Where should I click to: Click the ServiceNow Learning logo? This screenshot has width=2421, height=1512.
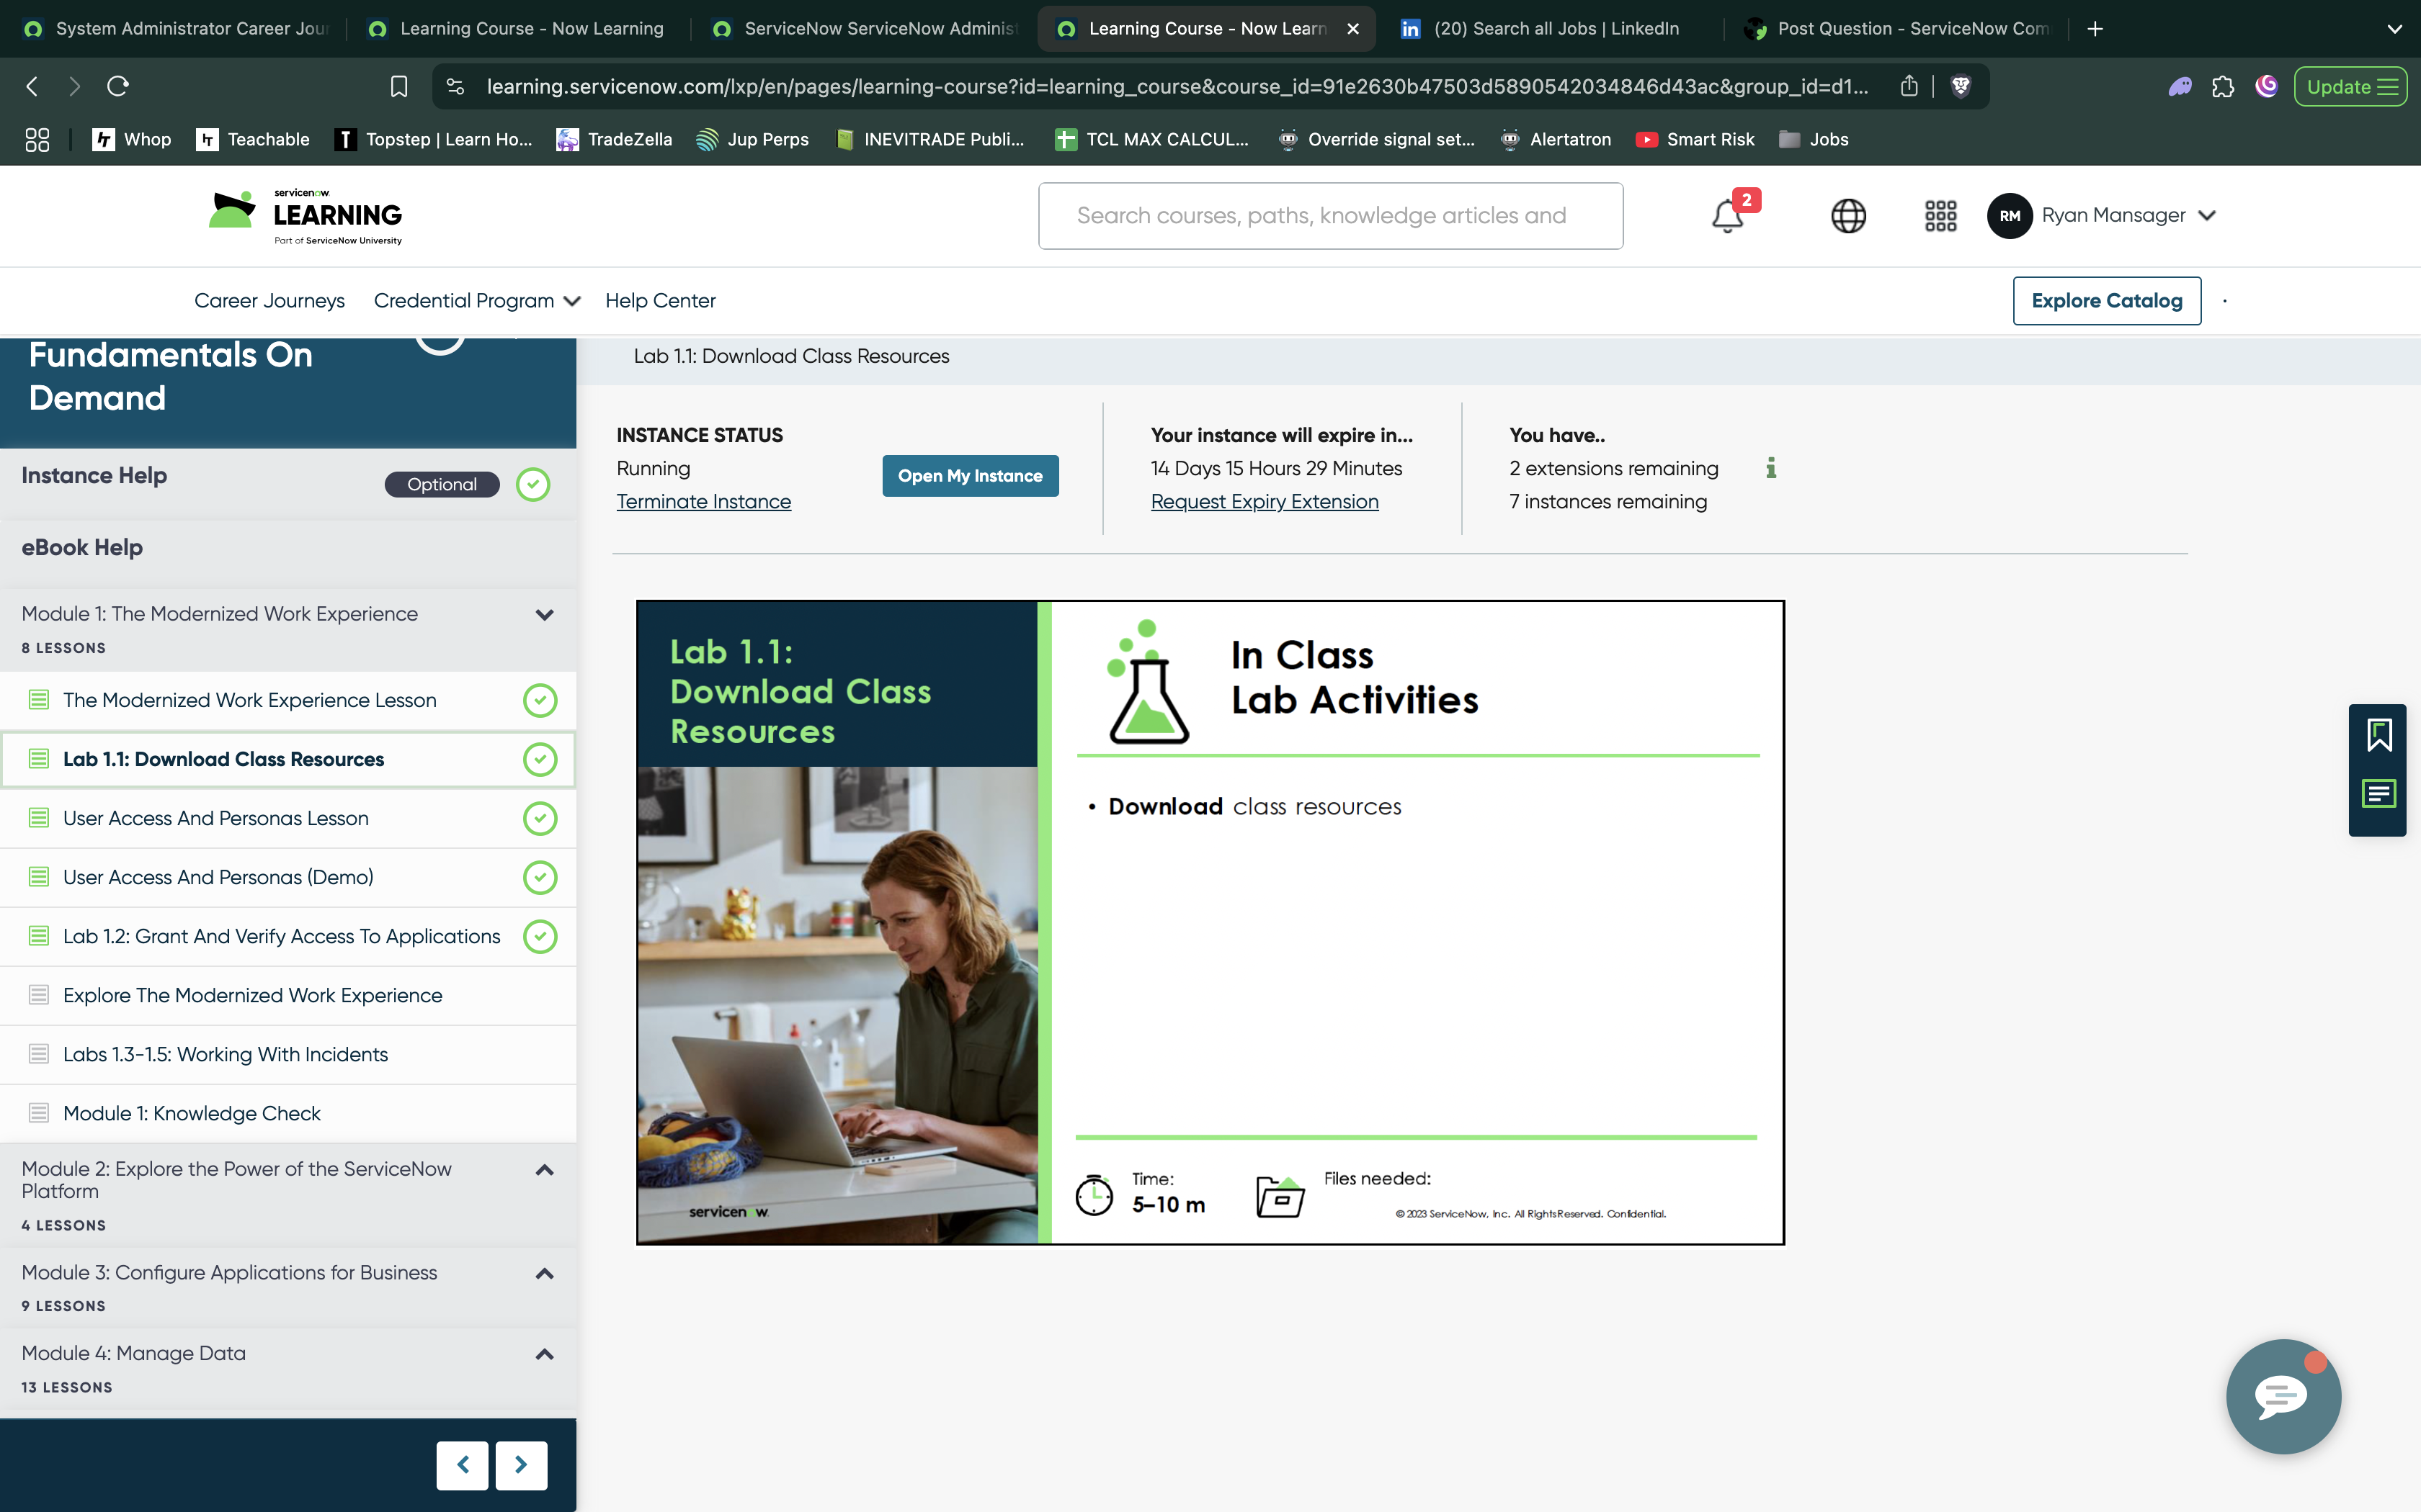[300, 215]
